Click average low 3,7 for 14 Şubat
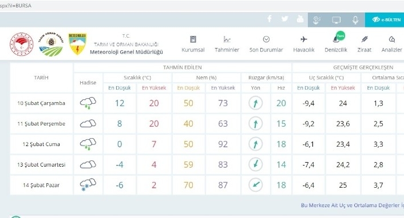 (378, 185)
